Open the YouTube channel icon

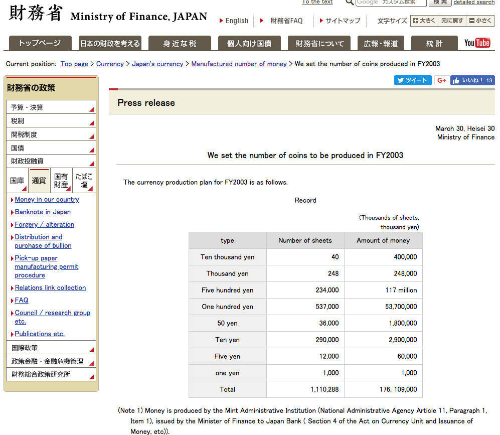point(477,43)
